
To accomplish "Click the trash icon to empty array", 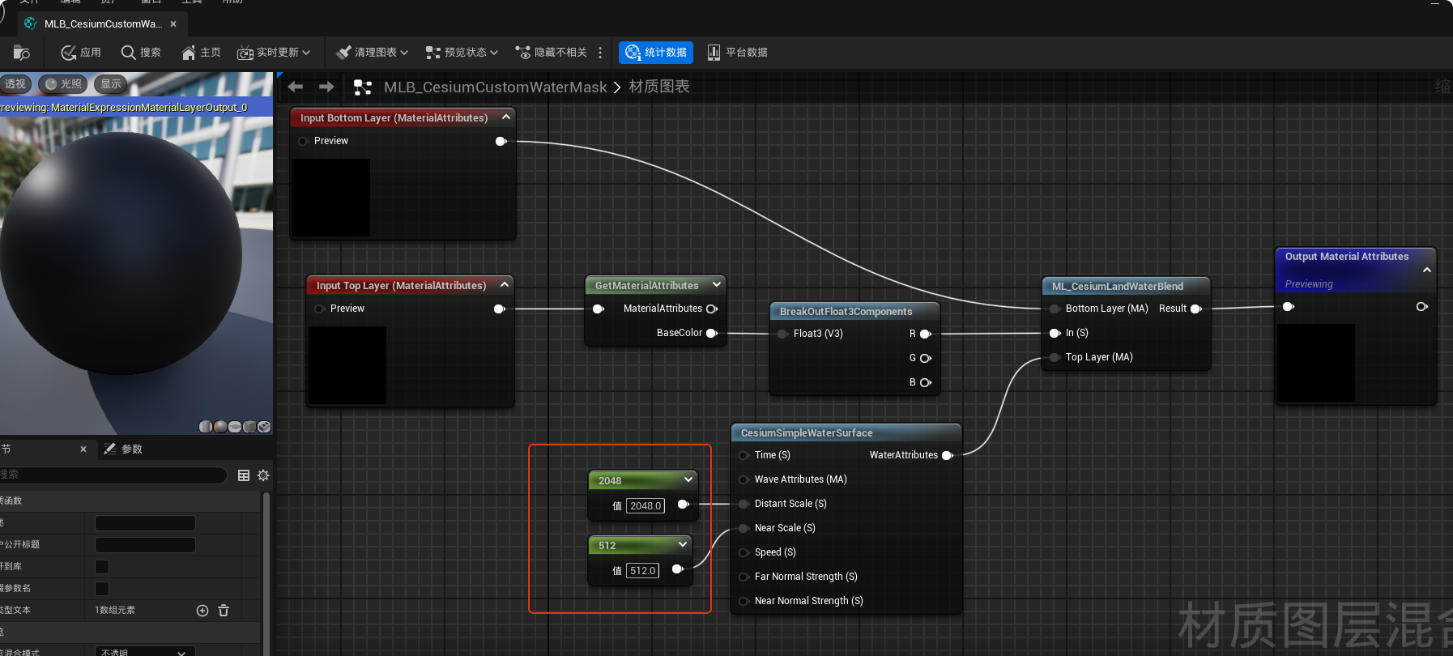I will pyautogui.click(x=224, y=611).
